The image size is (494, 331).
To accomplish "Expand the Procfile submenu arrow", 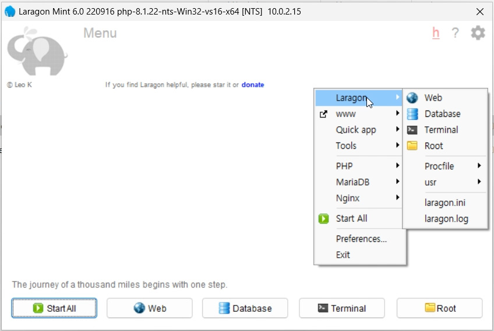I will click(479, 165).
